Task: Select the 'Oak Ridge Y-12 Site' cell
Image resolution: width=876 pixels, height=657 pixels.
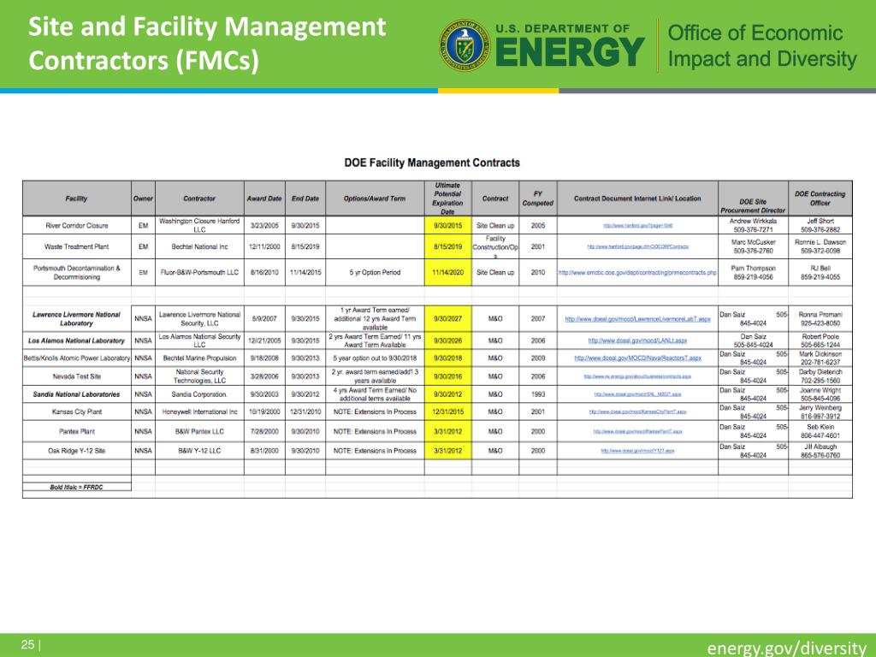Action: [76, 450]
